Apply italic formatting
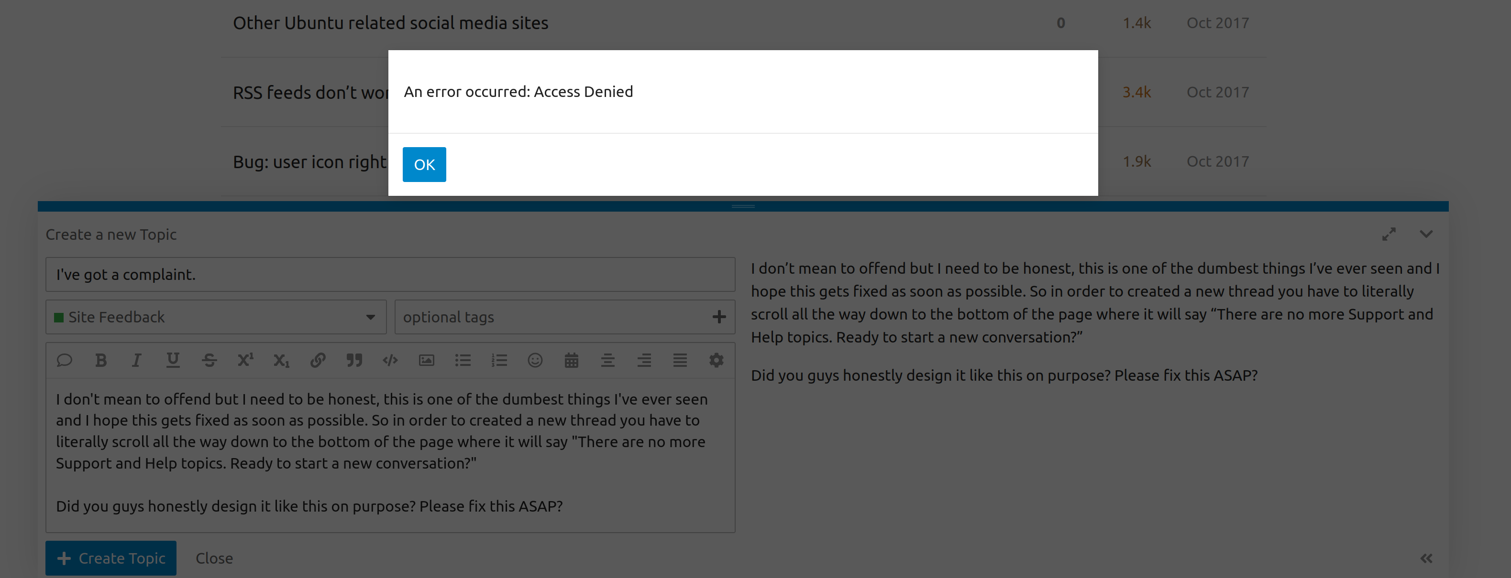 [136, 360]
